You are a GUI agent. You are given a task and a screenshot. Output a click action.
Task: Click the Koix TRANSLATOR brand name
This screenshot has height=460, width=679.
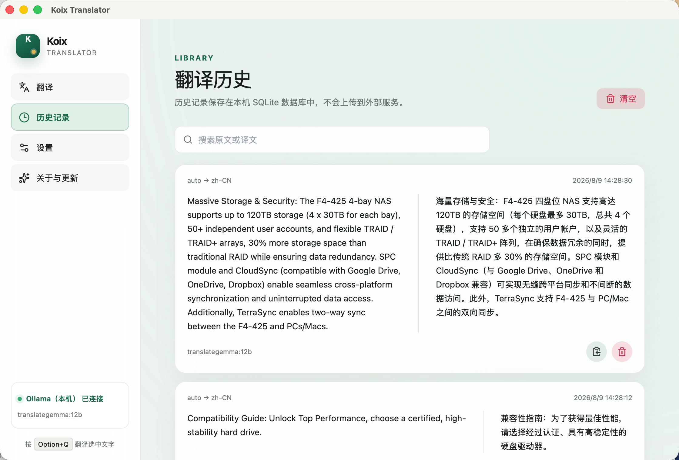pyautogui.click(x=72, y=46)
